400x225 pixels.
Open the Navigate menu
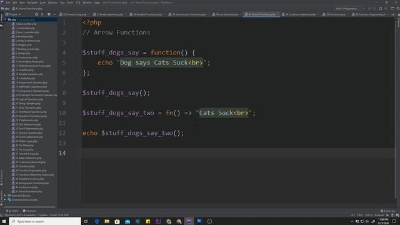(x=32, y=2)
